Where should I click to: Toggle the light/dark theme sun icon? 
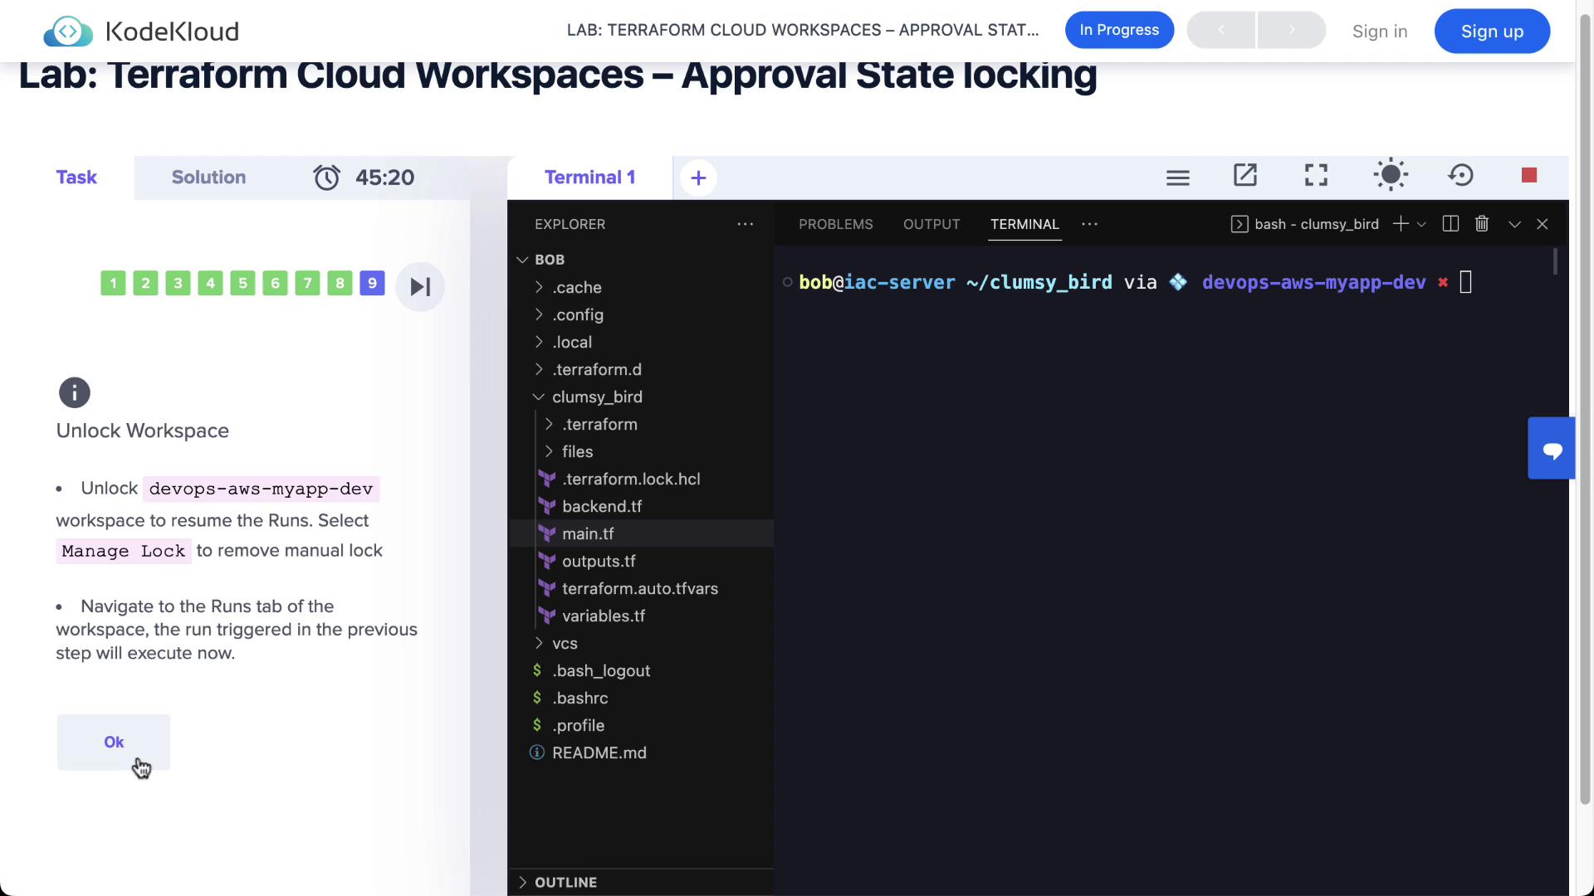(x=1391, y=175)
